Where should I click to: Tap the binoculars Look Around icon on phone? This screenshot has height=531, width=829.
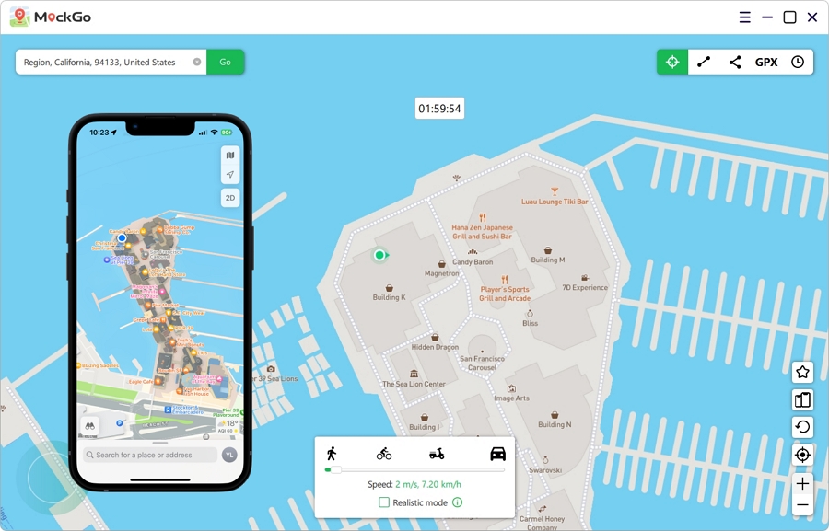[x=90, y=426]
